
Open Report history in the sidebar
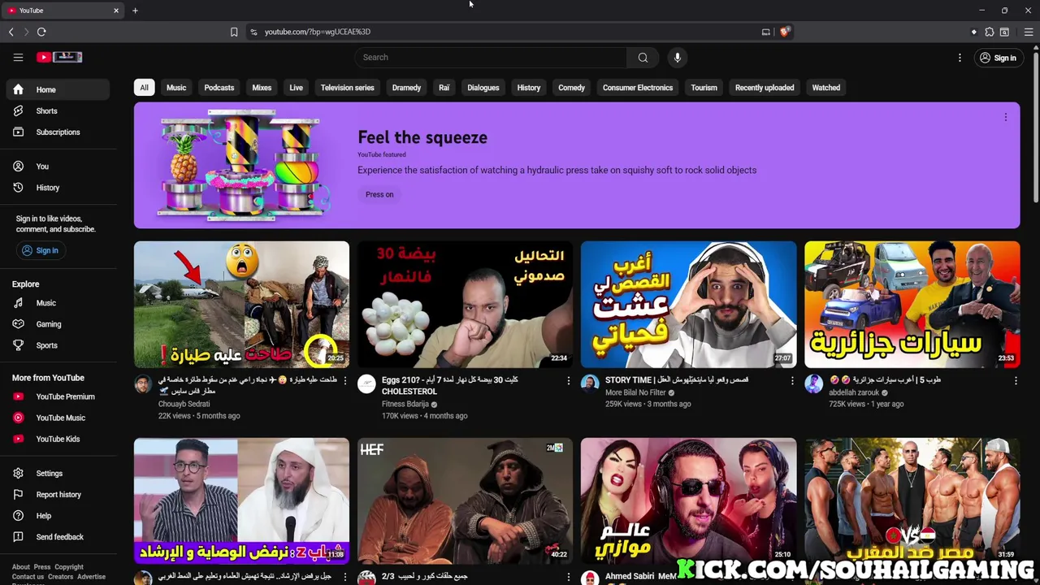[x=58, y=494]
